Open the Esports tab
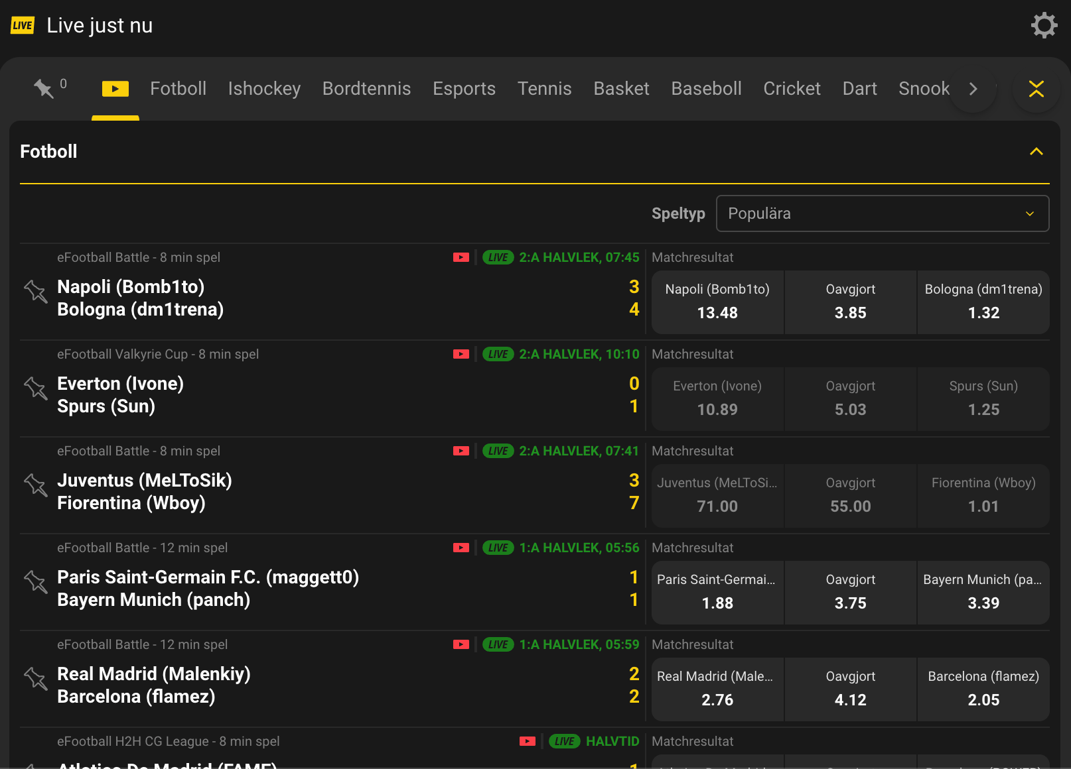The width and height of the screenshot is (1071, 769). [464, 89]
